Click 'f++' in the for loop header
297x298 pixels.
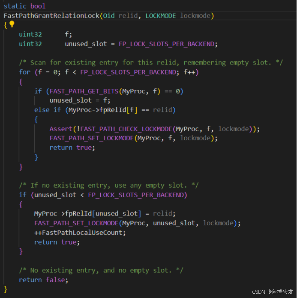pyautogui.click(x=189, y=72)
